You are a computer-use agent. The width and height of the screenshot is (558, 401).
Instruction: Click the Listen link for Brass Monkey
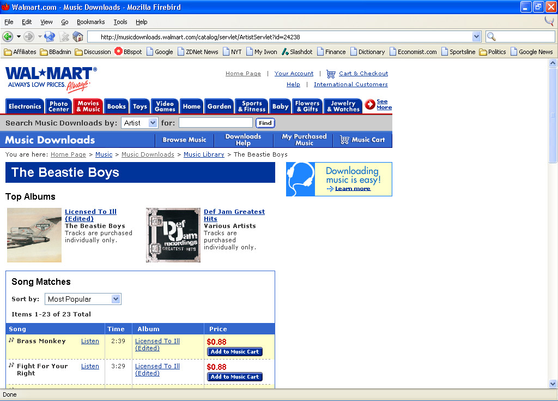90,341
